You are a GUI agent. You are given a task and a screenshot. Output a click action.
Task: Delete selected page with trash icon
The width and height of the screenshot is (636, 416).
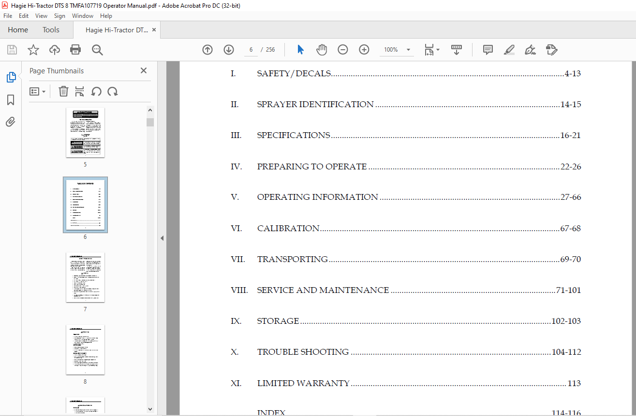[63, 91]
